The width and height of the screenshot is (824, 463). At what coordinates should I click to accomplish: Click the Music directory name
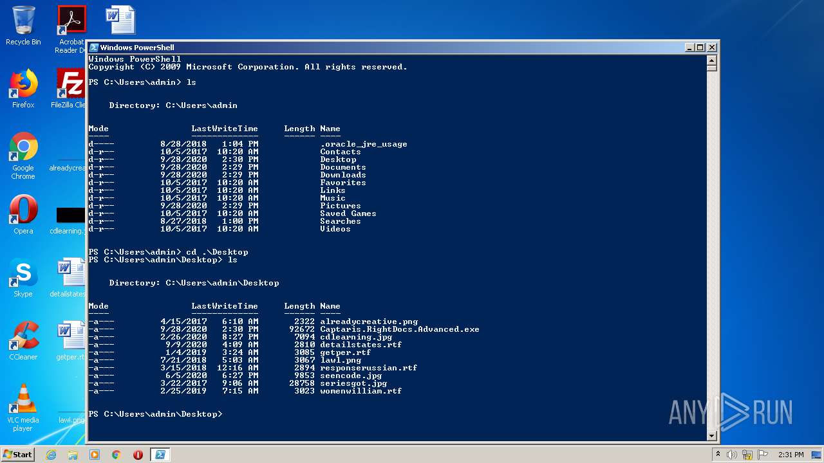click(333, 198)
